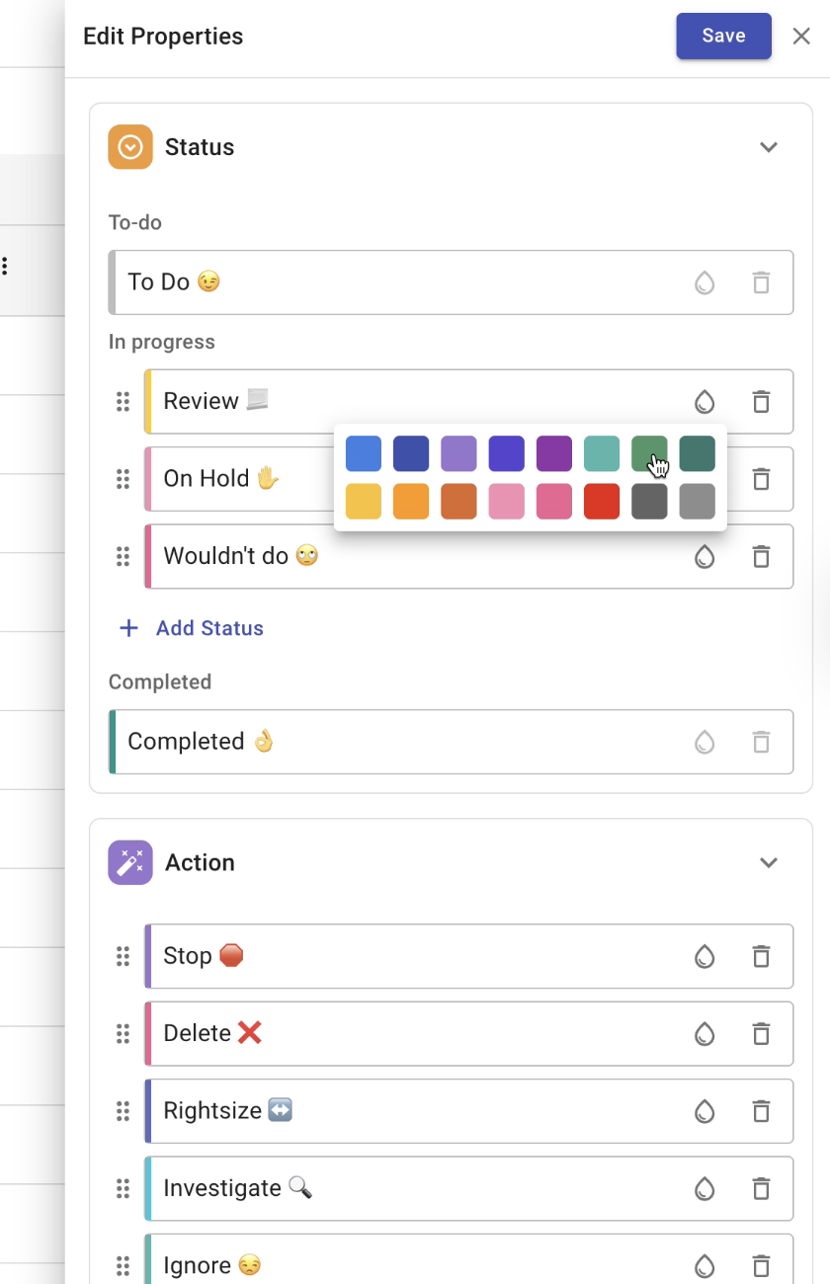Open color picker for Investigate action

[704, 1188]
